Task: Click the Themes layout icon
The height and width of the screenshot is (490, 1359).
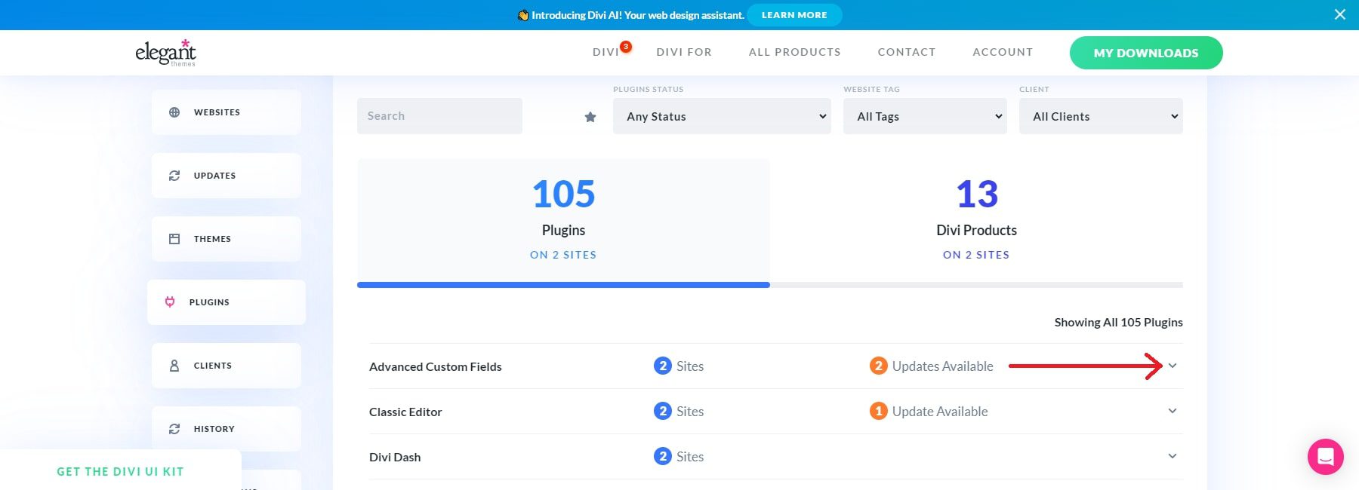Action: point(174,239)
